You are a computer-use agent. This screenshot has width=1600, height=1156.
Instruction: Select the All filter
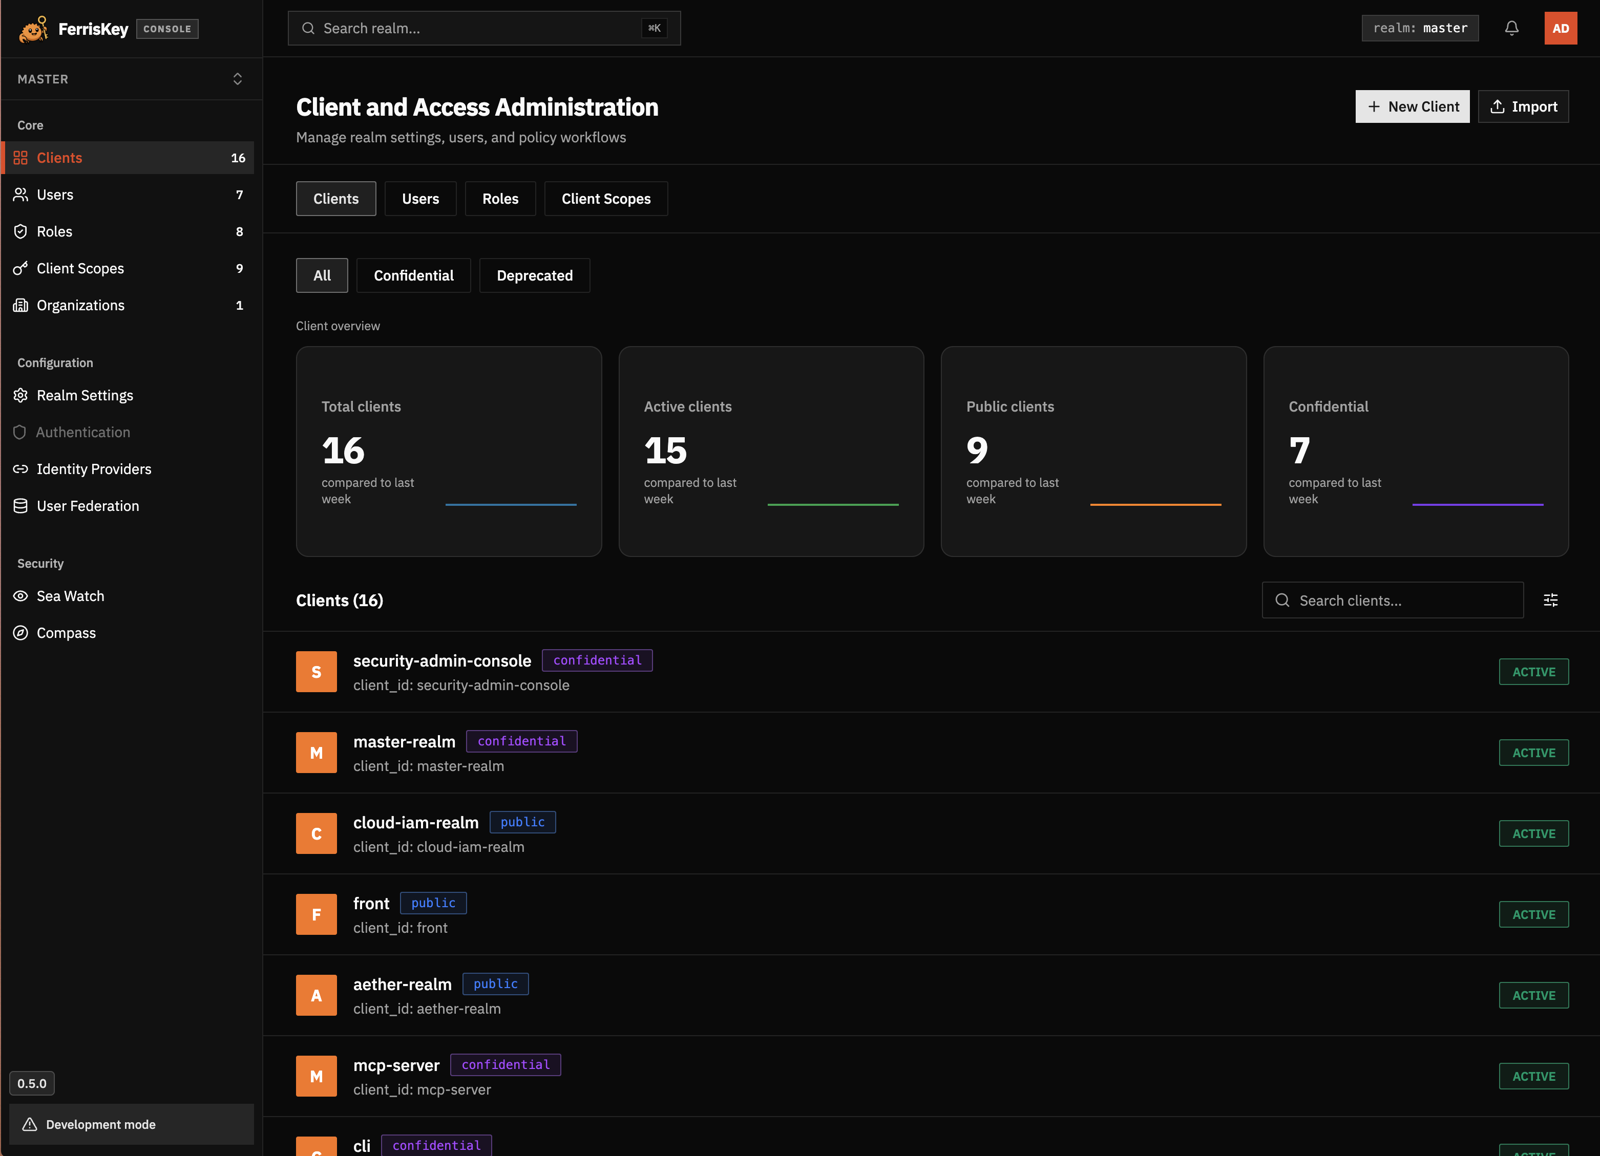322,275
